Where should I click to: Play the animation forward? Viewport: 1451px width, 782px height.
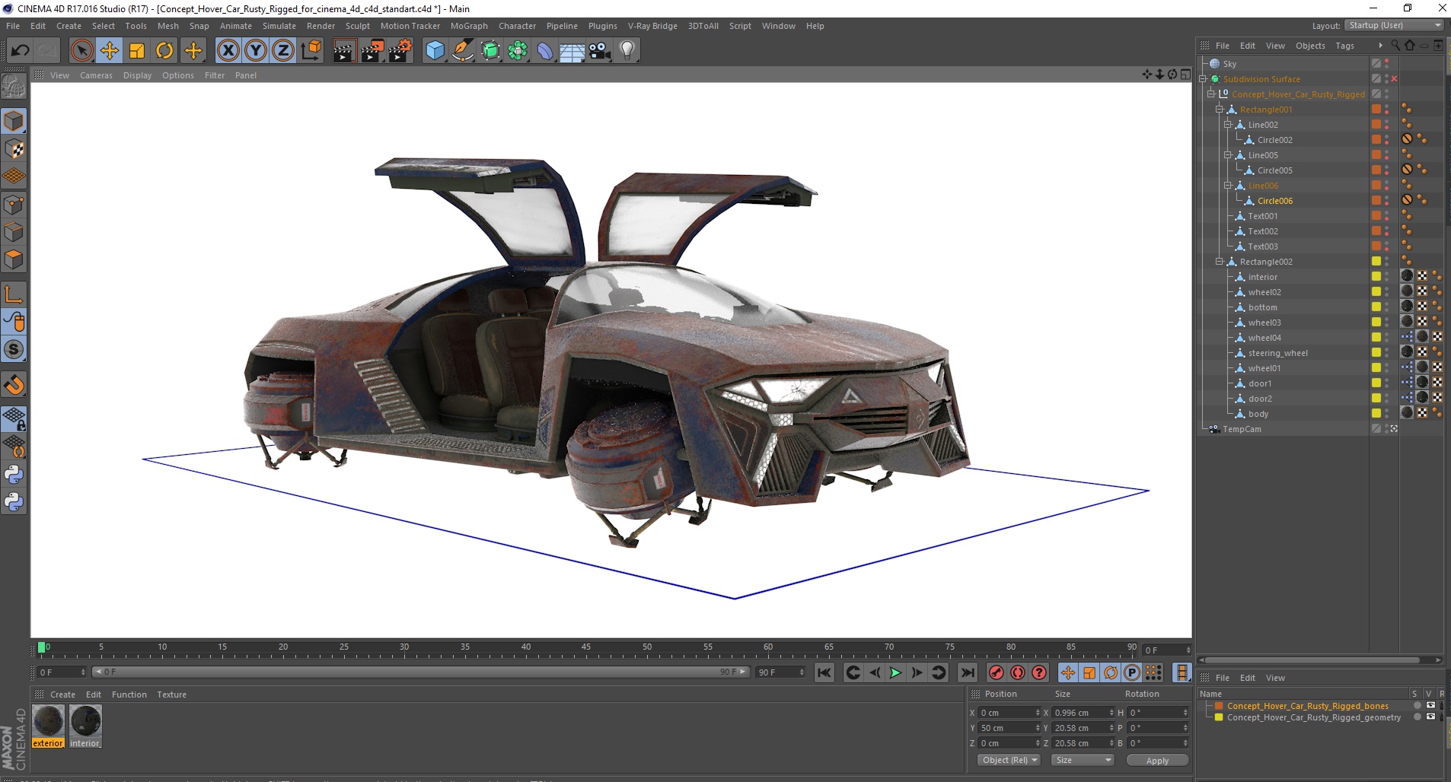click(895, 672)
